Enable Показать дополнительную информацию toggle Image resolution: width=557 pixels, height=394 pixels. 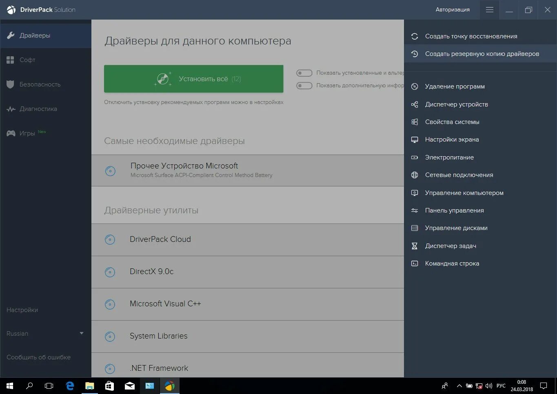click(x=304, y=86)
